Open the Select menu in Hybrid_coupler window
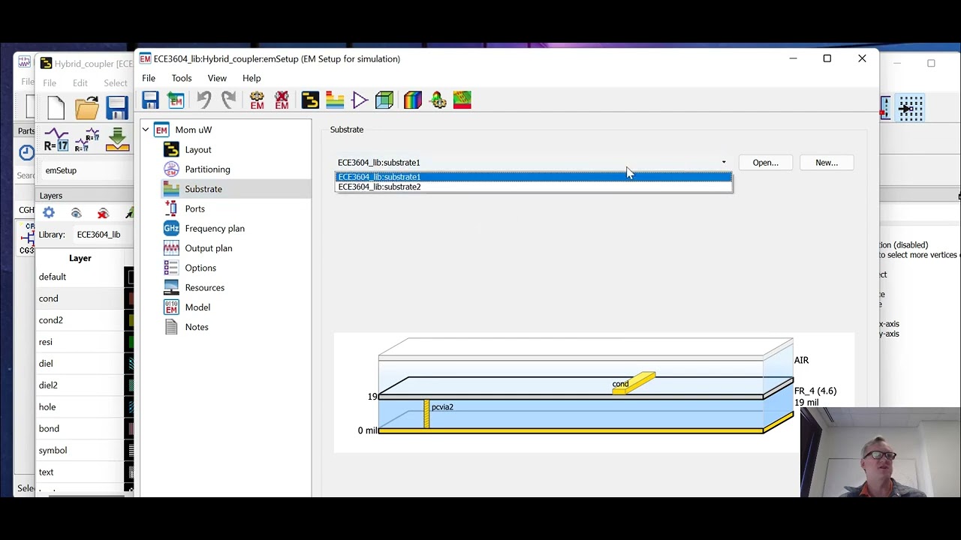The width and height of the screenshot is (961, 540). pyautogui.click(x=116, y=83)
